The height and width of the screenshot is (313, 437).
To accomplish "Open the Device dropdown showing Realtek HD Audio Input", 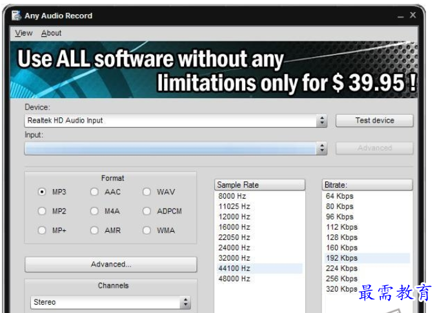I will pos(176,121).
